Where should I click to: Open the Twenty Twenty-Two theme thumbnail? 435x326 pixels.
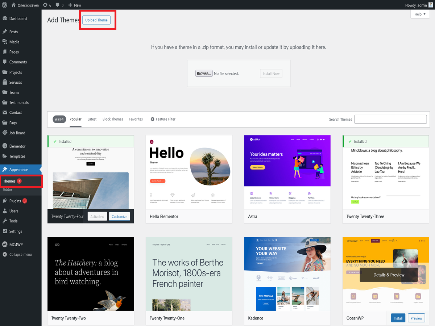[x=91, y=274]
